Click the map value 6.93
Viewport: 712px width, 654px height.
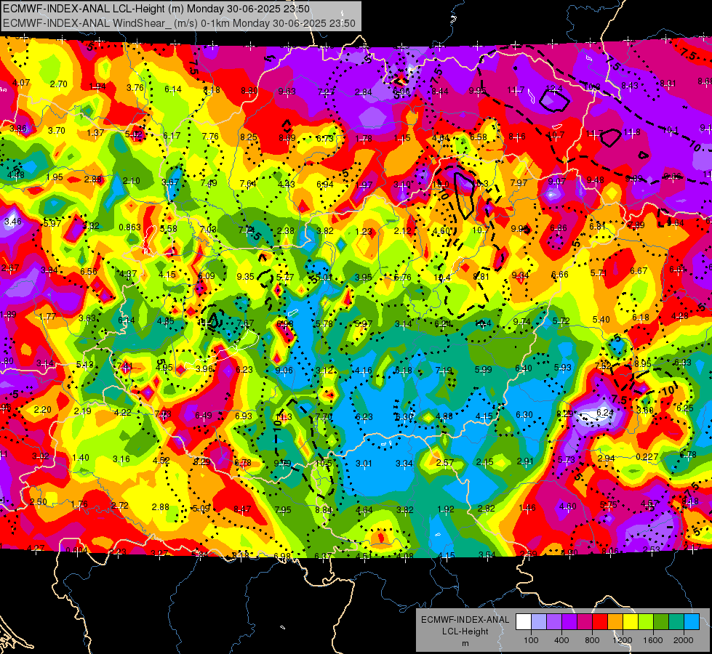pos(244,416)
